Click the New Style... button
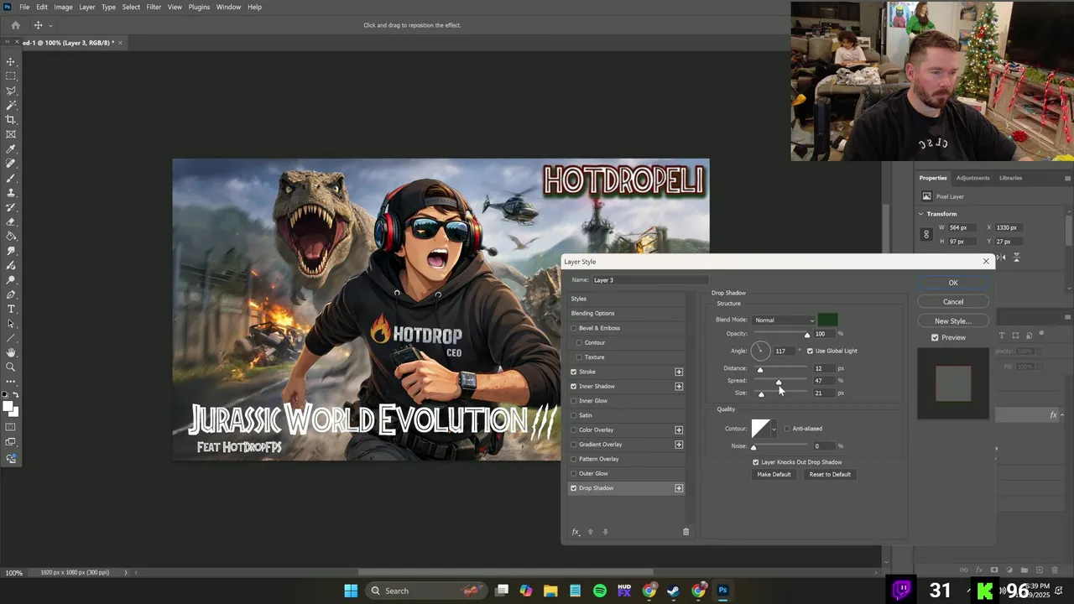 [952, 320]
